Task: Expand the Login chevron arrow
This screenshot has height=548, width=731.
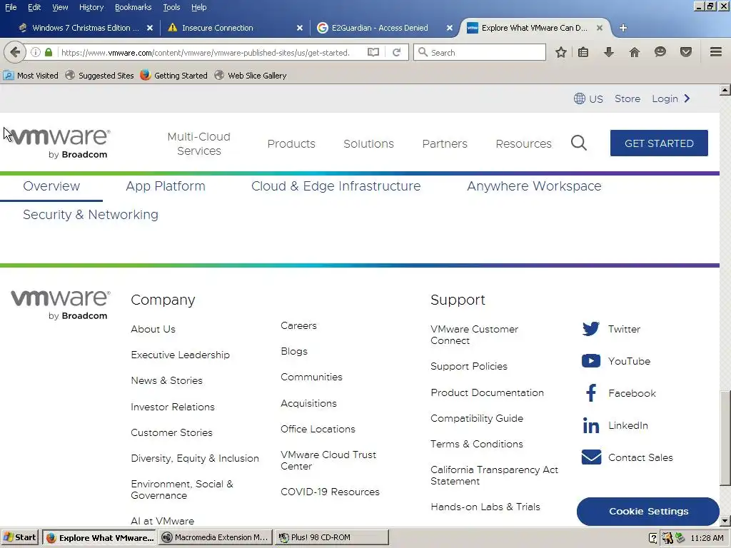Action: point(687,98)
